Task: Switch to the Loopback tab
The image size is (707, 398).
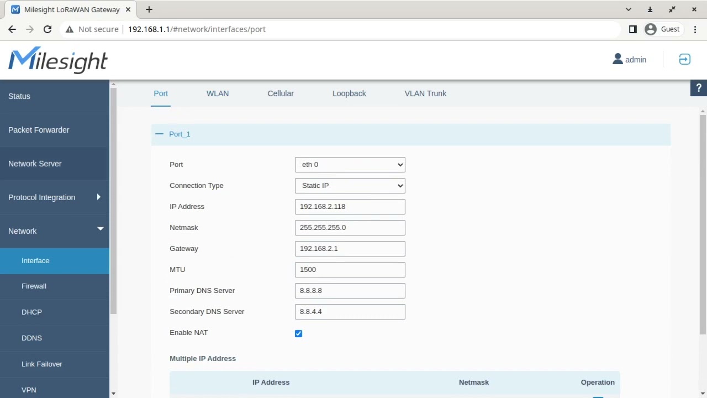Action: [x=349, y=93]
